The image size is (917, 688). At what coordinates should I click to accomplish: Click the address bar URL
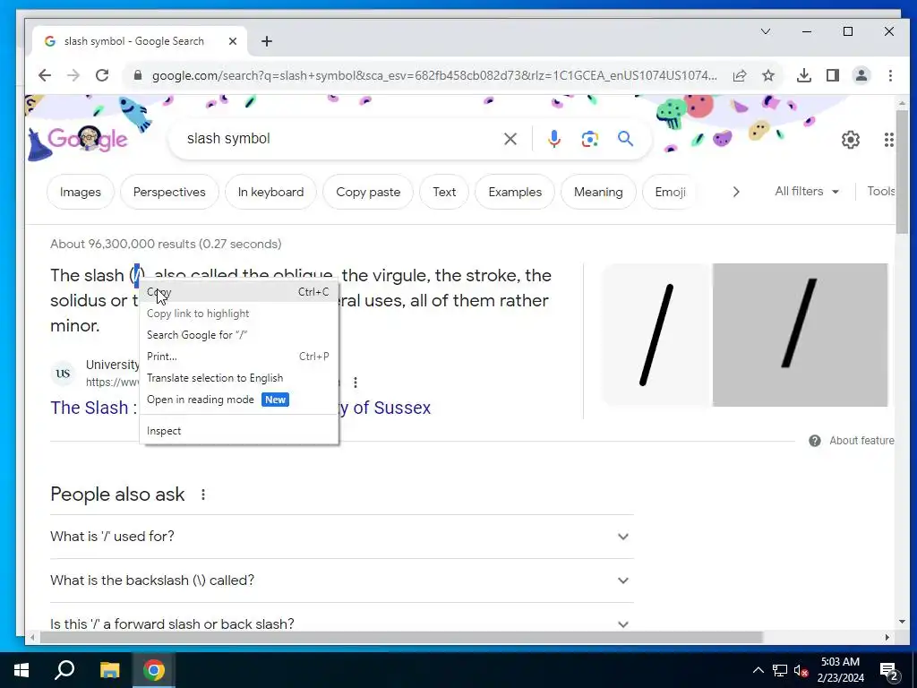point(434,75)
